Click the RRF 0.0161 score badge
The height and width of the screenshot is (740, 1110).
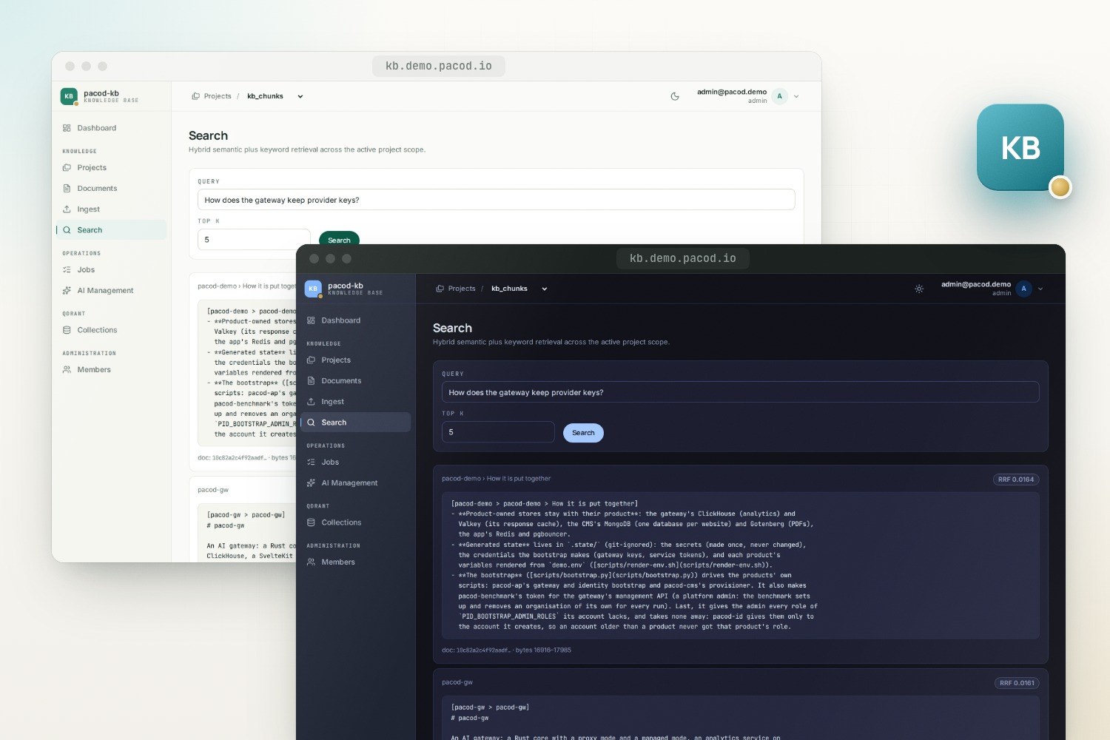[1017, 683]
